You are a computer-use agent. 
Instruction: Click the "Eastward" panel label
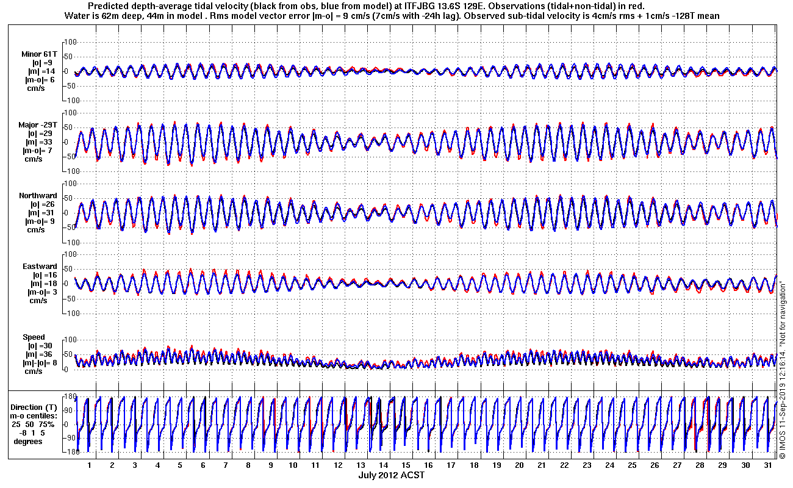tap(40, 267)
